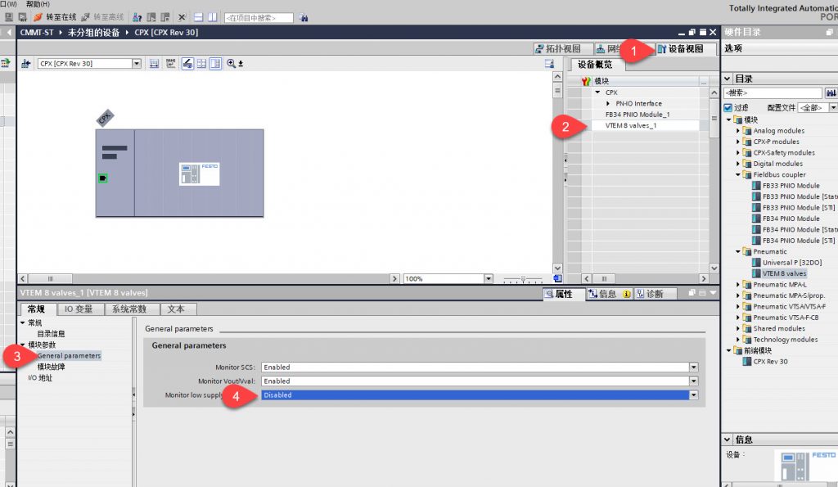This screenshot has height=487, width=838.
Task: Toggle the show module labels icon
Action: 170,64
